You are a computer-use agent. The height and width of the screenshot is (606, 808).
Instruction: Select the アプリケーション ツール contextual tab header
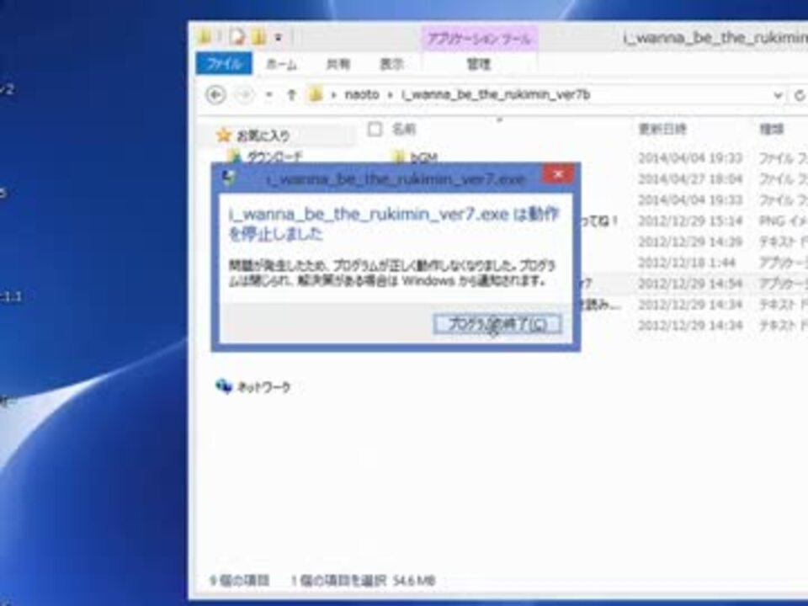(x=479, y=39)
